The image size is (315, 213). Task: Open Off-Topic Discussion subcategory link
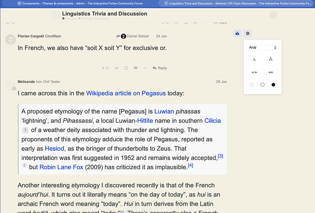95,18
